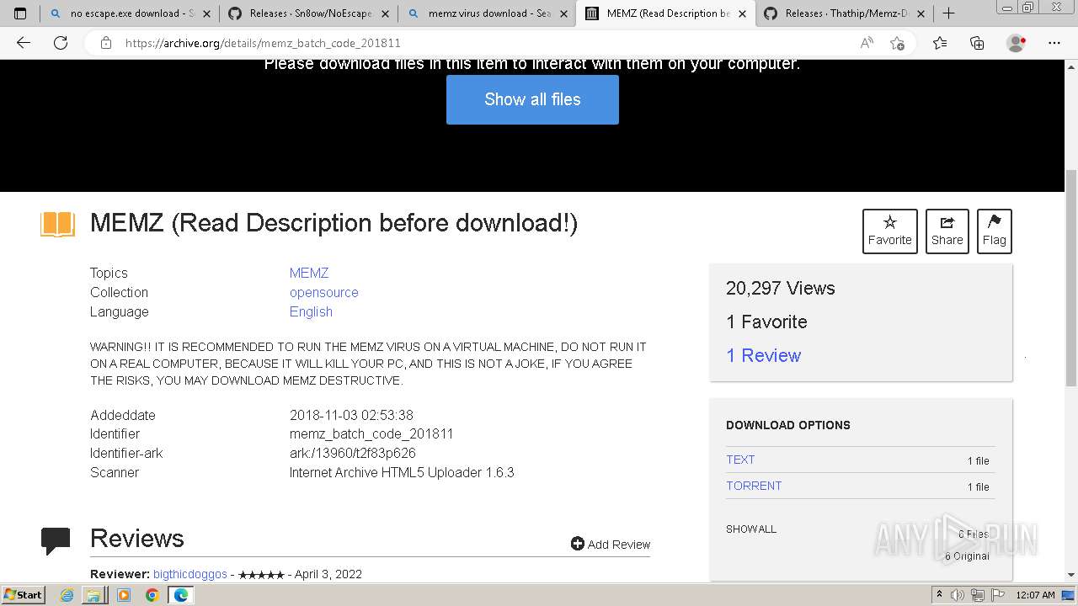This screenshot has width=1078, height=606.
Task: Show hidden system tray icons
Action: coord(939,594)
